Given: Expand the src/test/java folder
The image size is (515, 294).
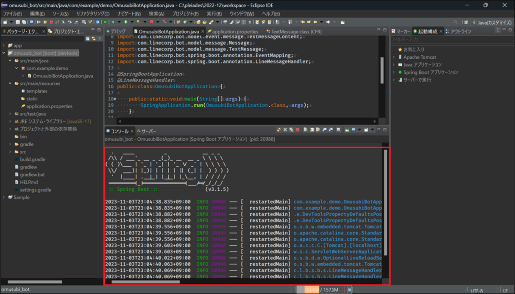Looking at the screenshot, I should coord(10,114).
